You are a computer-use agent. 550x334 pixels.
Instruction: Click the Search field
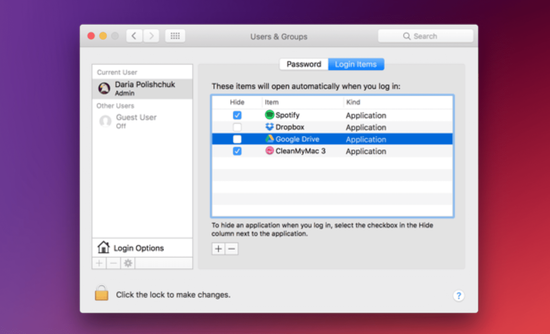click(x=426, y=36)
